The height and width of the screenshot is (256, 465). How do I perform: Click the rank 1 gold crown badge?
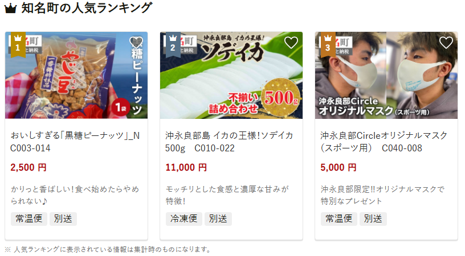point(18,44)
